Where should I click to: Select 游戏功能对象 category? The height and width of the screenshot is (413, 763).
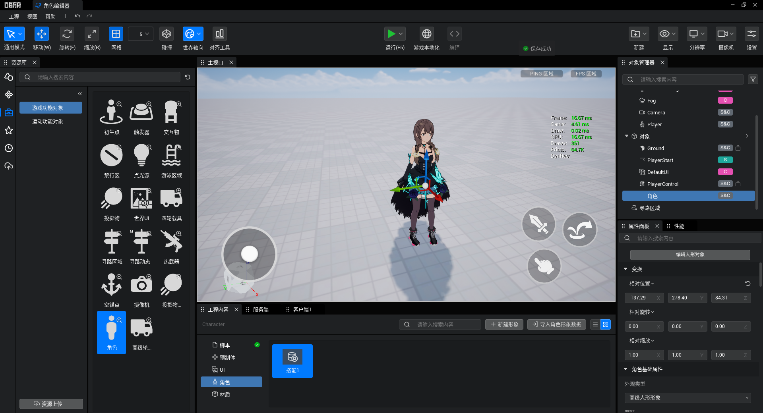[x=51, y=108]
